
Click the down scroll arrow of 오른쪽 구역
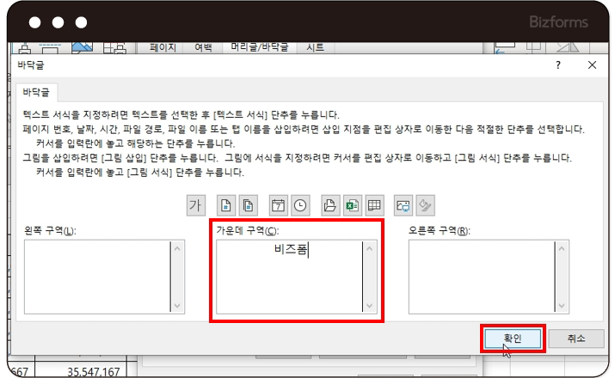tap(562, 306)
